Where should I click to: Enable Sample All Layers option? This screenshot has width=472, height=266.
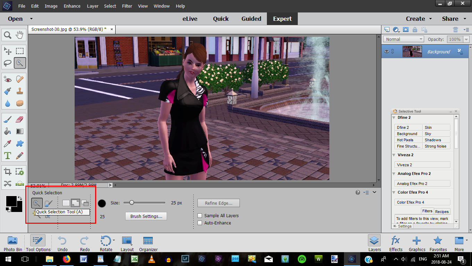[200, 215]
